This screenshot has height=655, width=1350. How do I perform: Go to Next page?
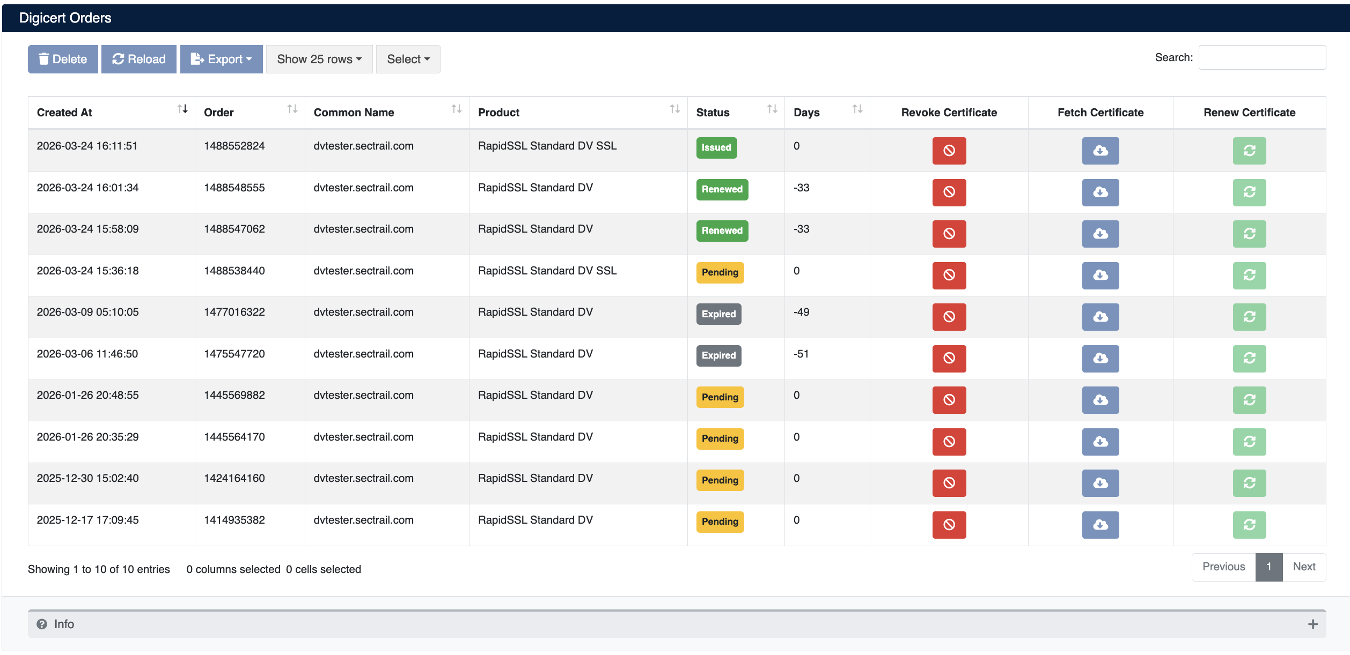(x=1304, y=567)
